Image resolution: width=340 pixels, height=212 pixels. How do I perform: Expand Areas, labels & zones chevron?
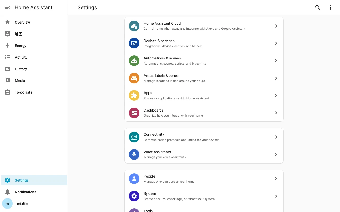click(276, 78)
